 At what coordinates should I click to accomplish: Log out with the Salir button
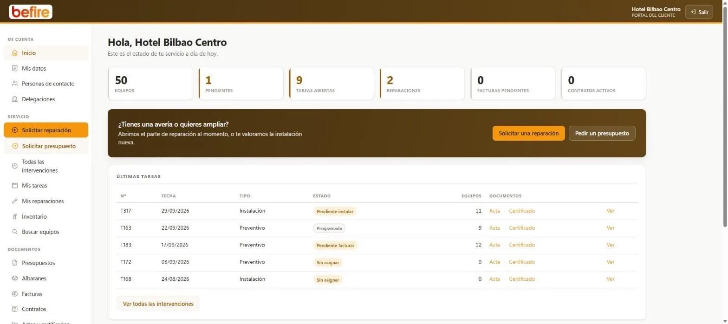tap(699, 12)
